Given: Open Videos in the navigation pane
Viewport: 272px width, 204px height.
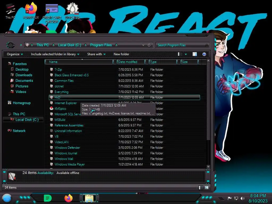Looking at the screenshot, I should 21,92.
